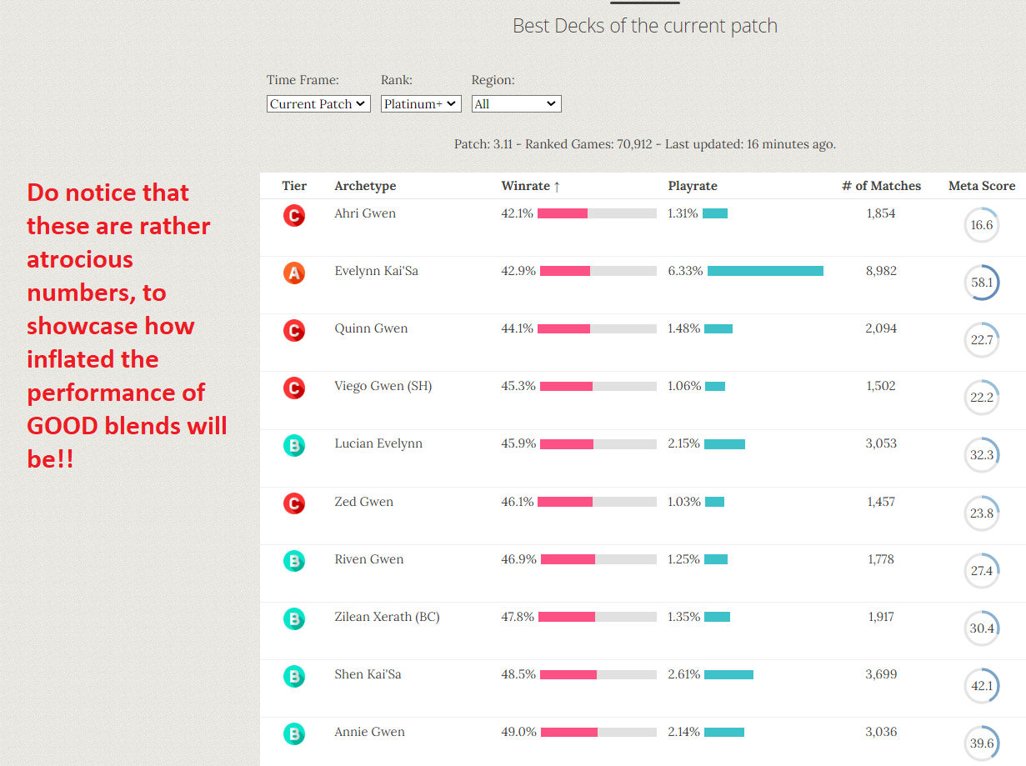Click the B tier badge for Zilean Xerath (BC)
The image size is (1026, 766).
click(293, 618)
